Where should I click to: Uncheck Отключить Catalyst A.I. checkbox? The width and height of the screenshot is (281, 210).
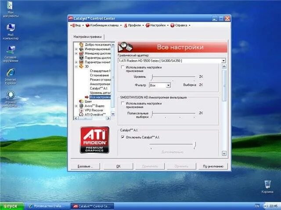tap(123, 137)
